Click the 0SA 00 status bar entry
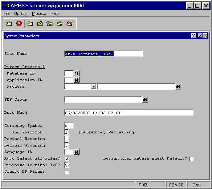The image size is (212, 189). pyautogui.click(x=176, y=185)
